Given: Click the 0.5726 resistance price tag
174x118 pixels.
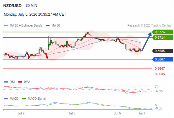Looking at the screenshot, I should point(162,32).
